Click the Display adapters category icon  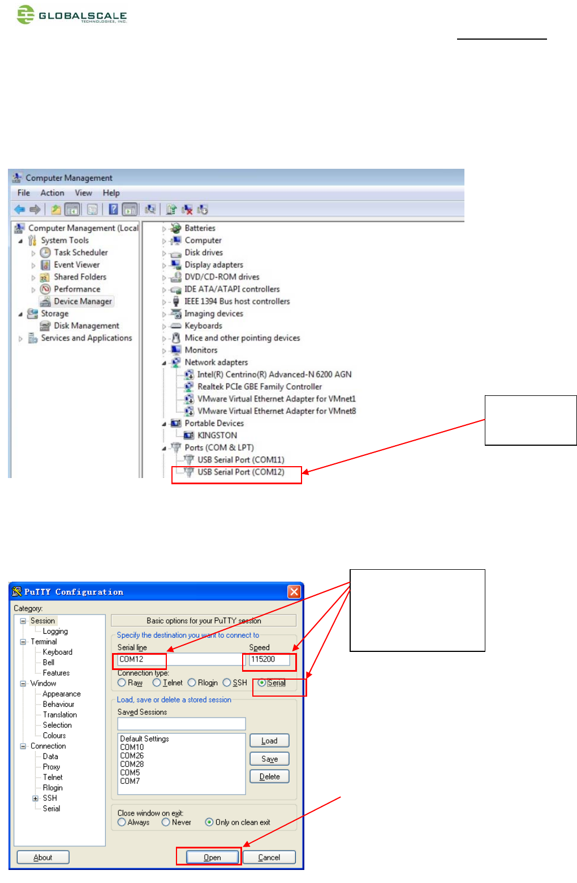(176, 265)
